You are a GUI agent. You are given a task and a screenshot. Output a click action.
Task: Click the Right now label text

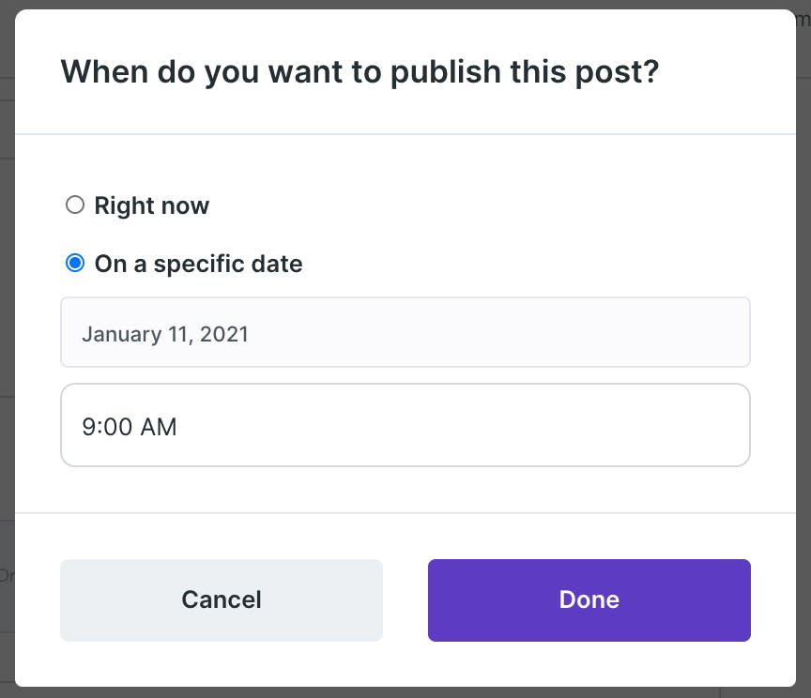(151, 205)
